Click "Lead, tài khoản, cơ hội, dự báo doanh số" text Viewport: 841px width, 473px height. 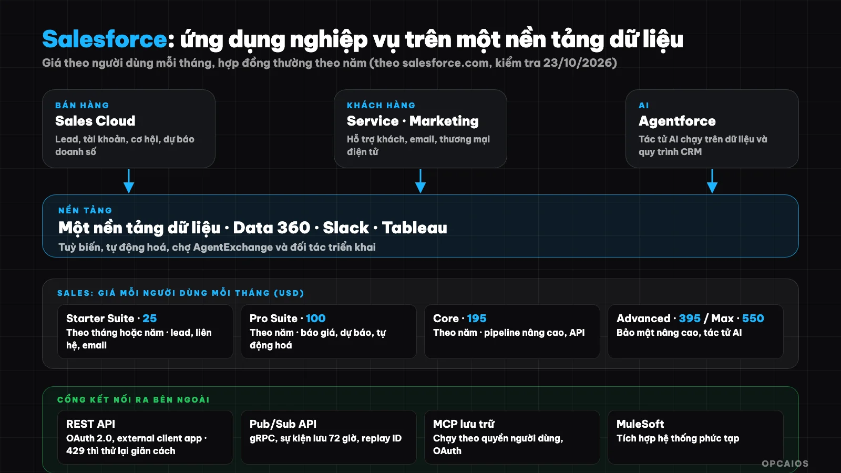[125, 146]
